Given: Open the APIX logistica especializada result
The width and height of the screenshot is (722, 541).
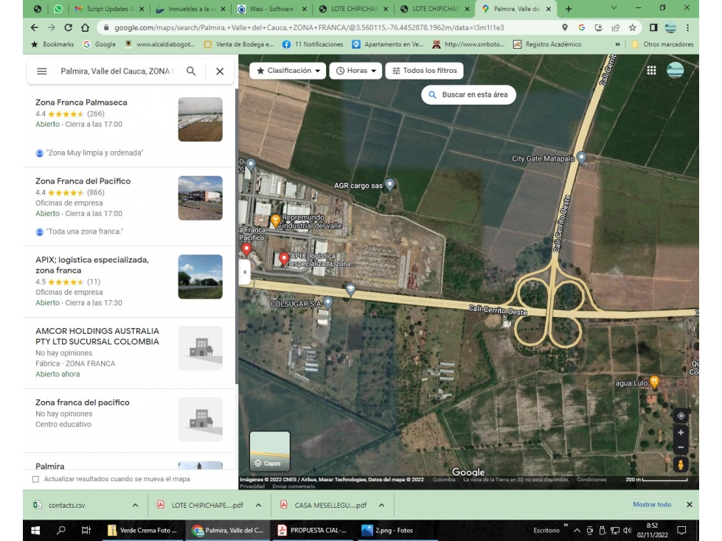Looking at the screenshot, I should [x=129, y=282].
